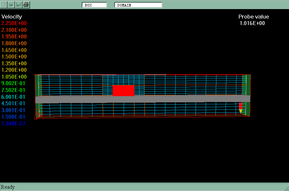Click the DOMAIN text field

pos(138,5)
